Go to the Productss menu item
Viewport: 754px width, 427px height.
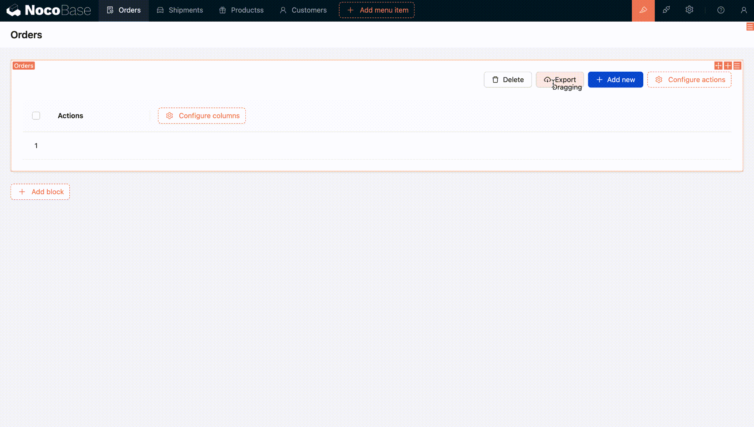click(241, 10)
